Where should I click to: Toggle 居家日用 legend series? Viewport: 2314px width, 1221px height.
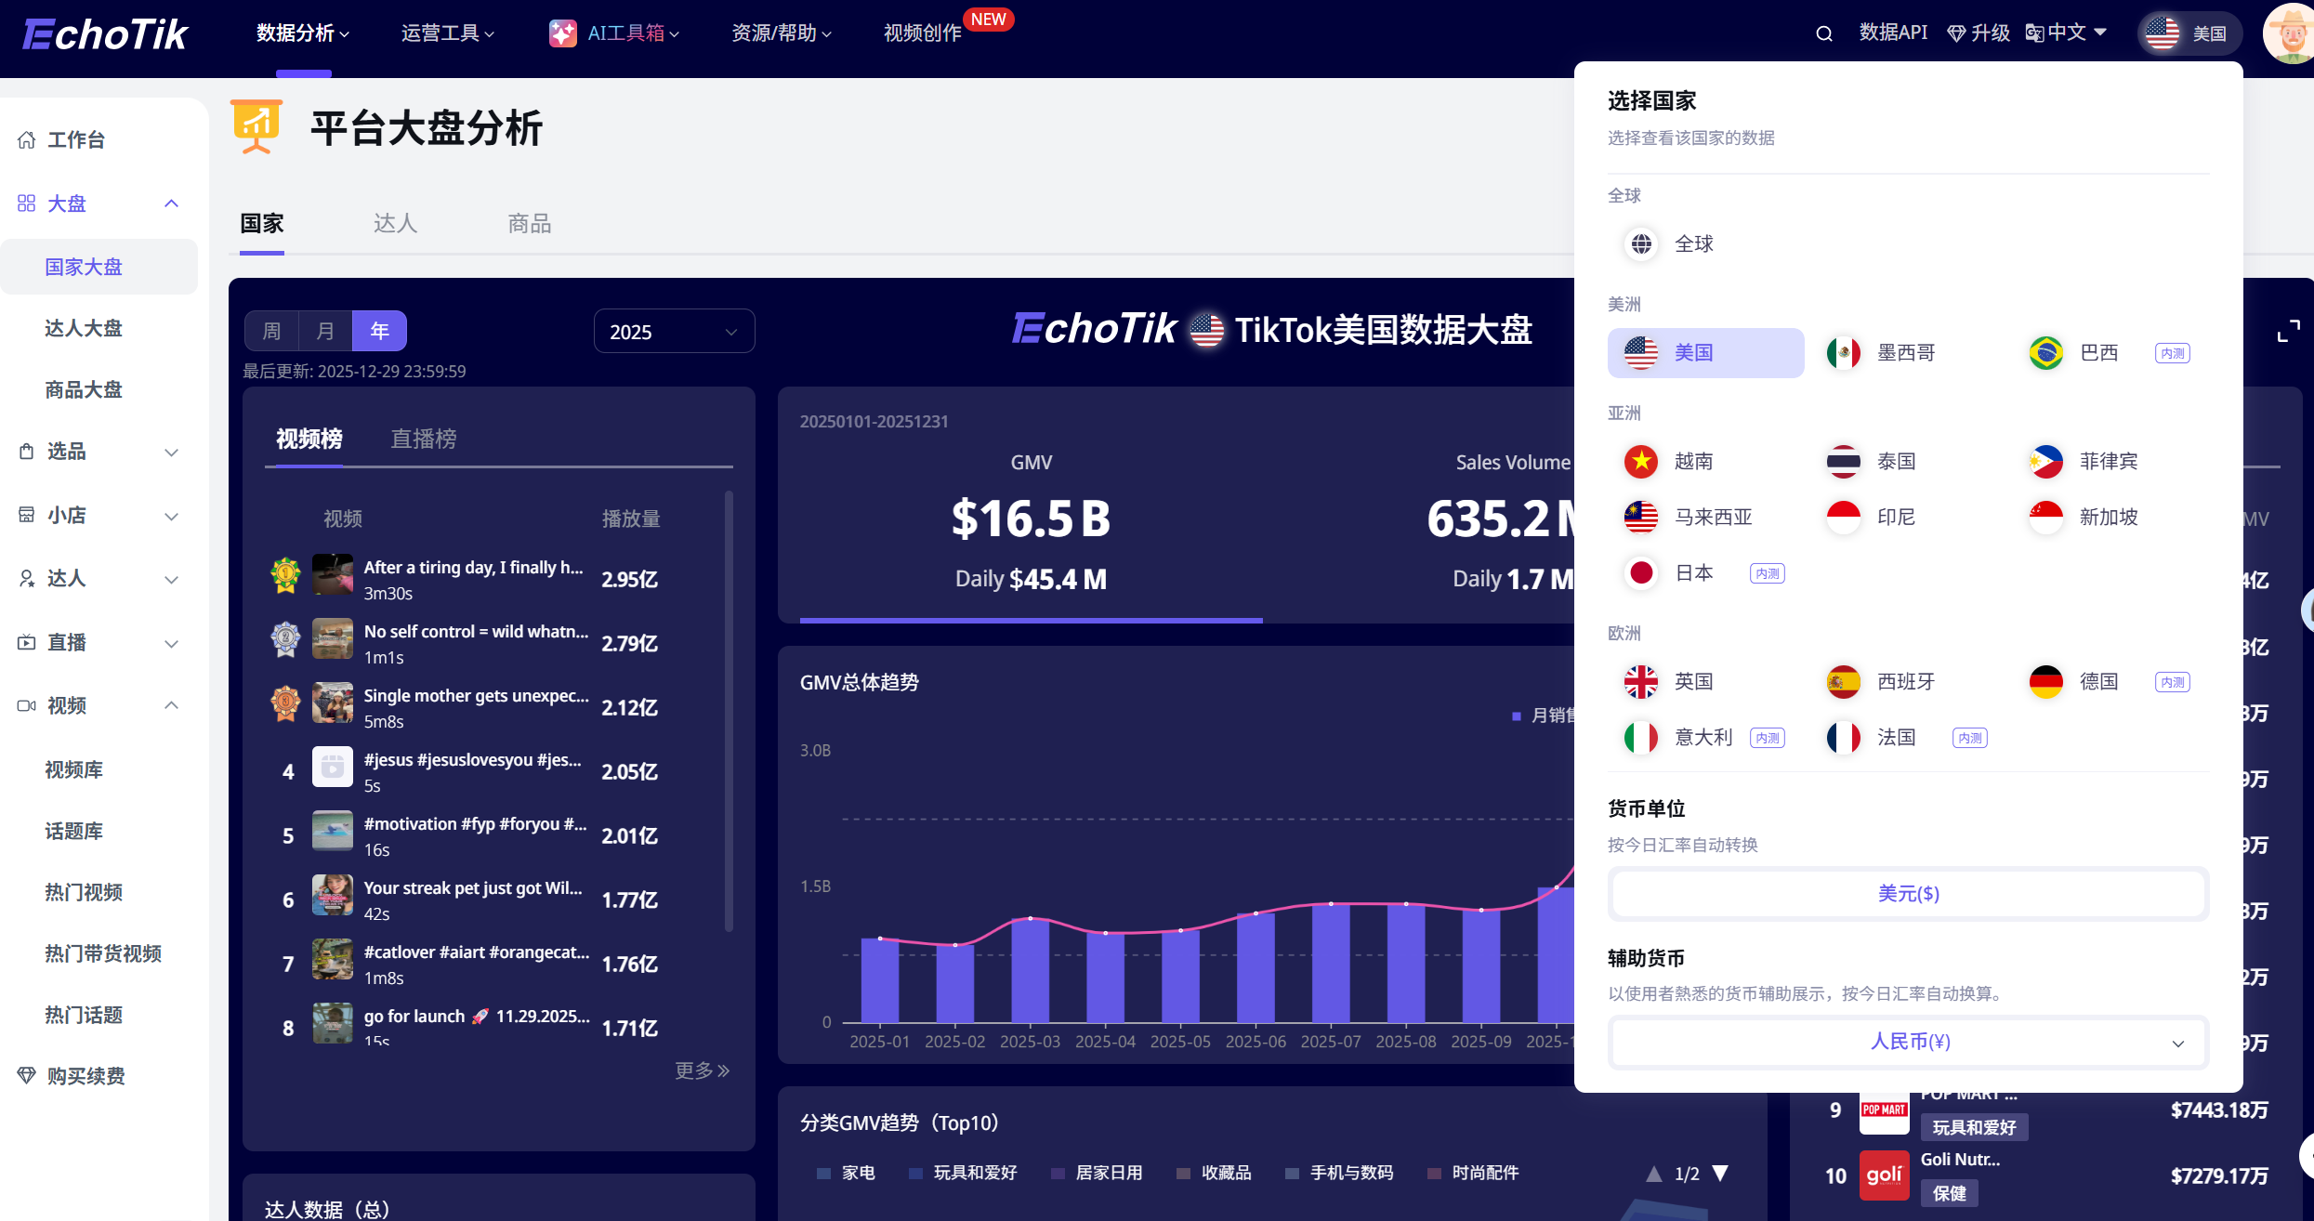click(x=1097, y=1173)
